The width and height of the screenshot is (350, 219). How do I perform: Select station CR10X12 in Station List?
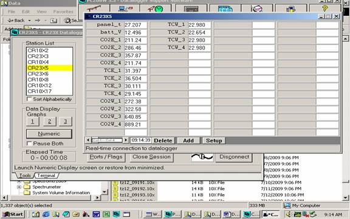coord(50,85)
